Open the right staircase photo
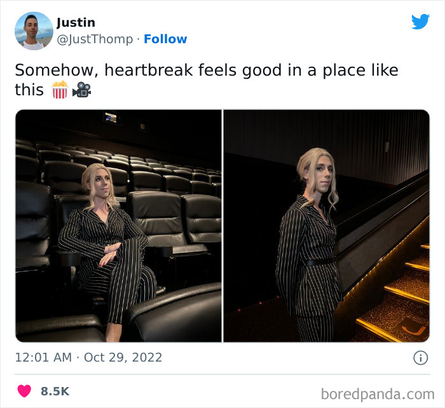 tap(327, 226)
